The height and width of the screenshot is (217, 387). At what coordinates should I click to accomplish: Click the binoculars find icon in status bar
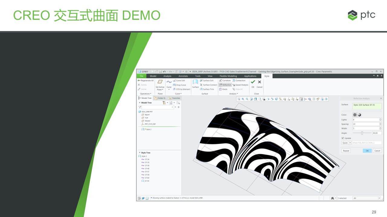point(332,198)
